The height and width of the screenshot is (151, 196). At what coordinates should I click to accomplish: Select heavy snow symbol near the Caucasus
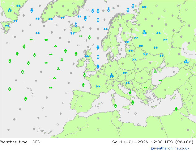(x=186, y=62)
